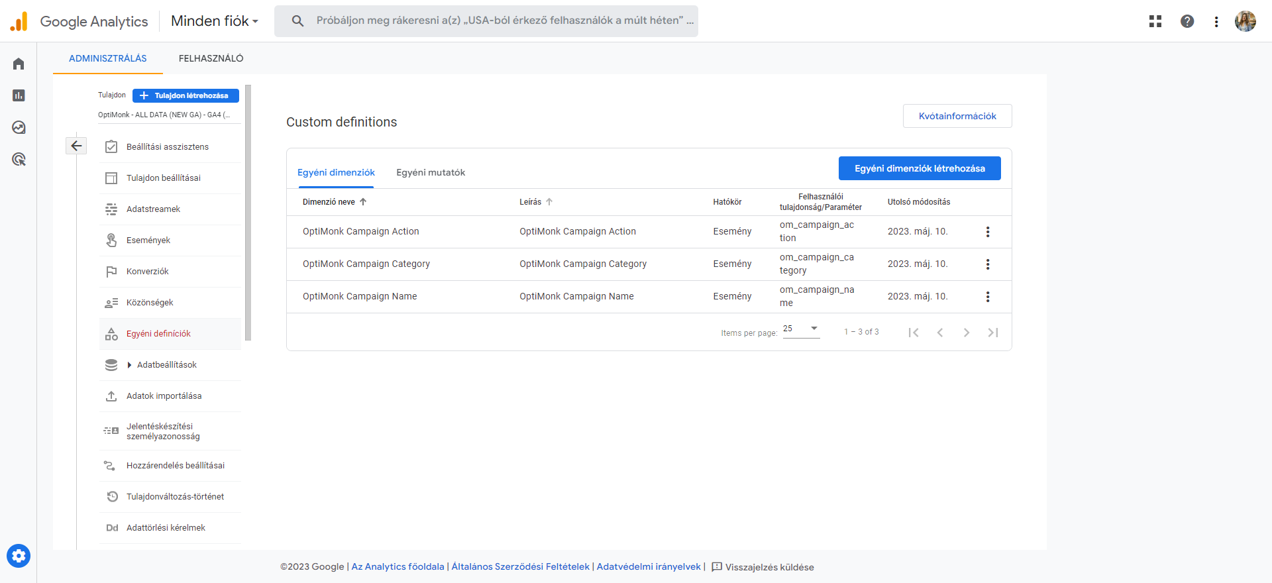Viewport: 1272px width, 583px height.
Task: Open the Explore icon in left rail
Action: [19, 127]
